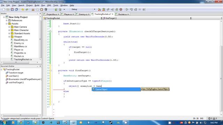Image resolution: width=223 pixels, height=125 pixels.
Task: Expand the Weapon folder
Action: (9, 37)
